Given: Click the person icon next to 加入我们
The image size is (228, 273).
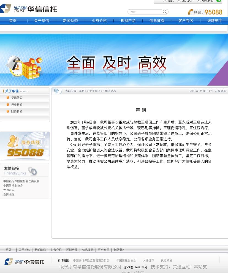Looking at the screenshot, I should [x=179, y=1].
